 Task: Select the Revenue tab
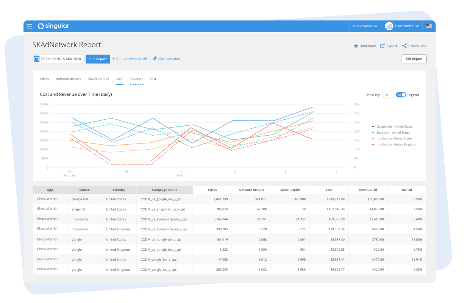[x=136, y=79]
